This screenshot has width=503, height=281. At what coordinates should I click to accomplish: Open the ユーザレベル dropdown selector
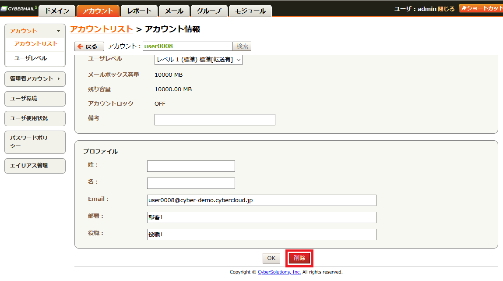(198, 60)
